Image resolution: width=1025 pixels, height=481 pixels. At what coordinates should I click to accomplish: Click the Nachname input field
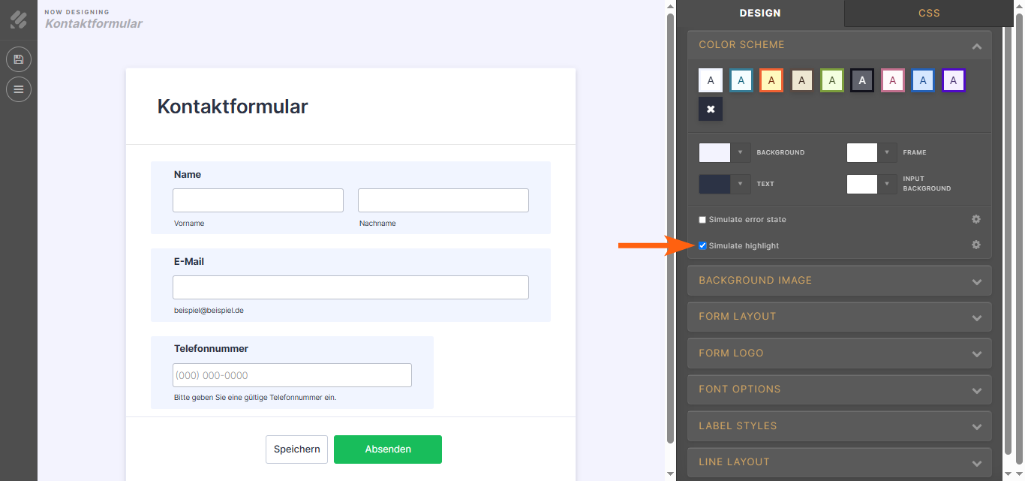pyautogui.click(x=443, y=200)
